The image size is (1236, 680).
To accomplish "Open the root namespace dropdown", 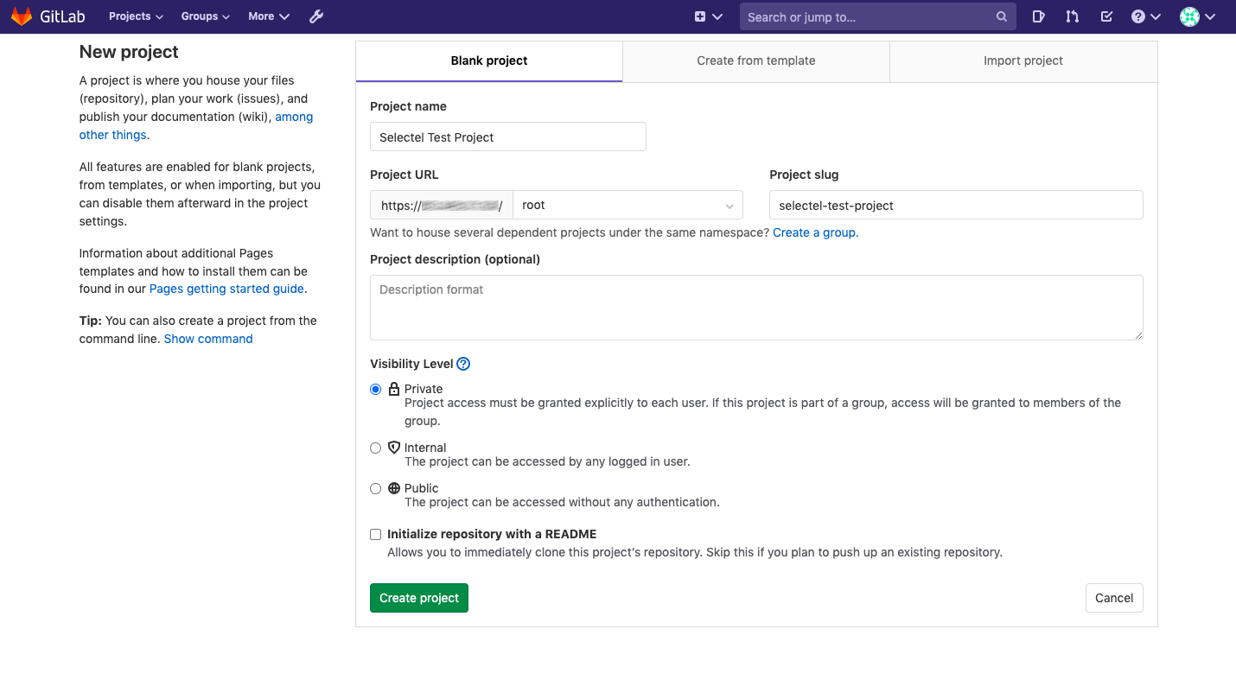I will (x=628, y=205).
